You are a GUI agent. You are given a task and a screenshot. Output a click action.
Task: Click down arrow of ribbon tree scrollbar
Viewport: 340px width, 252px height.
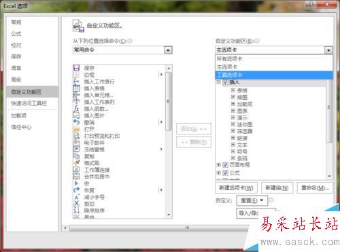(x=329, y=177)
